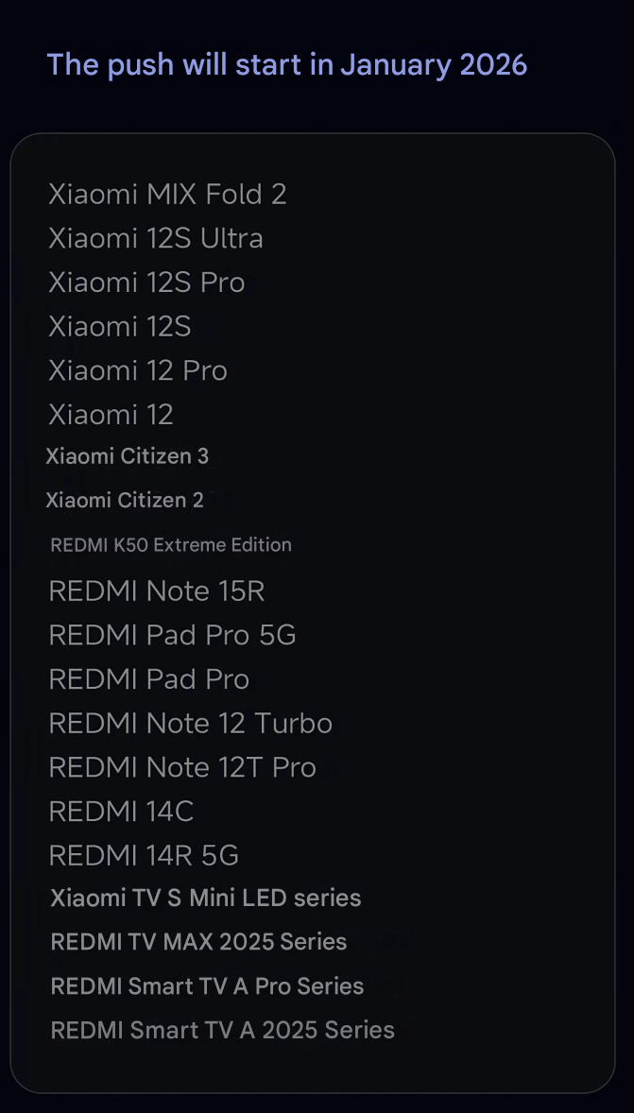Viewport: 634px width, 1113px height.
Task: Open Xiaomi TV S Mini LED series
Action: (x=206, y=898)
